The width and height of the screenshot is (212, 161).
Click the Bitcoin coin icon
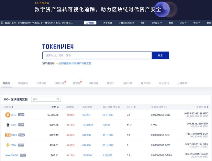pyautogui.click(x=8, y=115)
